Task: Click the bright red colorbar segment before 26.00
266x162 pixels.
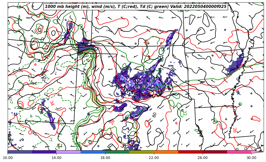Action: [191, 152]
